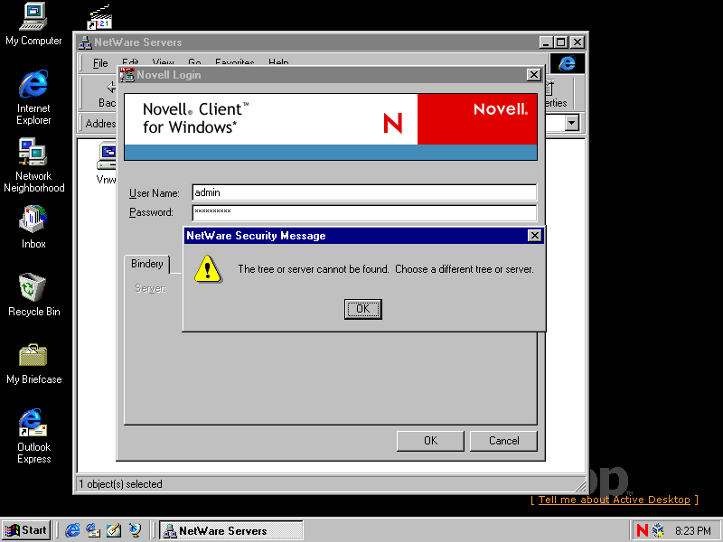Click the Show Desktop Quick Launch icon
Viewport: 723px width, 542px height.
[x=114, y=530]
